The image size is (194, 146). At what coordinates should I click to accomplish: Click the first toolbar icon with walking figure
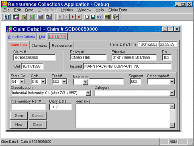[x=7, y=17]
